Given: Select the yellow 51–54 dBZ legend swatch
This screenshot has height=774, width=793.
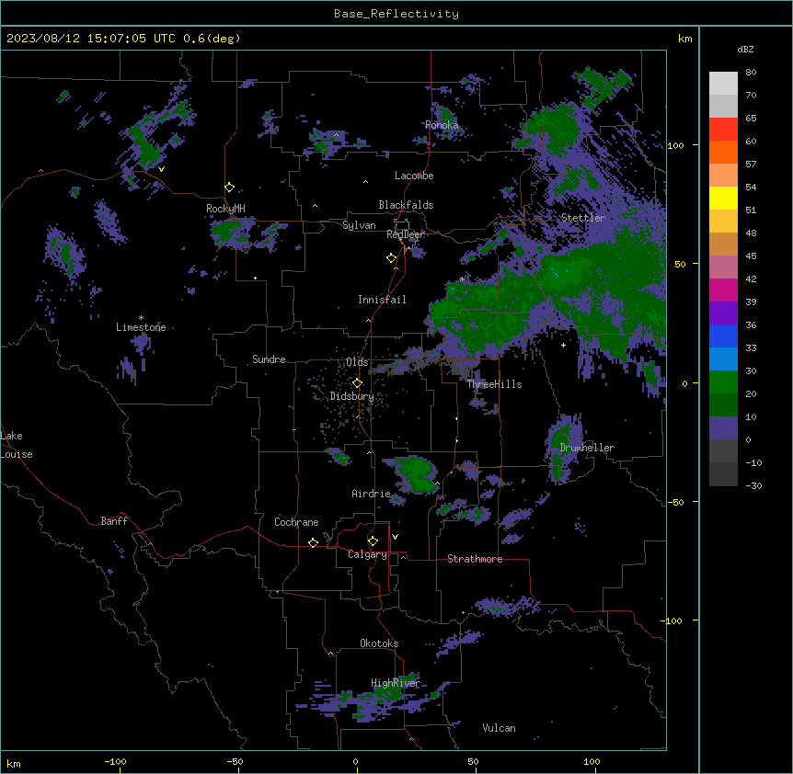Looking at the screenshot, I should tap(723, 198).
